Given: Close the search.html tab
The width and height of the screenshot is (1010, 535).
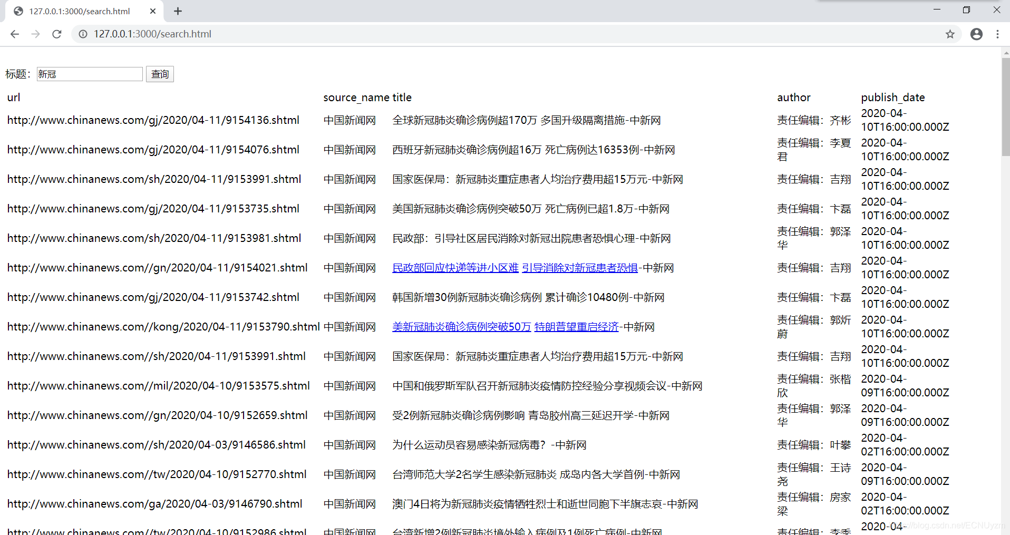Looking at the screenshot, I should [153, 11].
